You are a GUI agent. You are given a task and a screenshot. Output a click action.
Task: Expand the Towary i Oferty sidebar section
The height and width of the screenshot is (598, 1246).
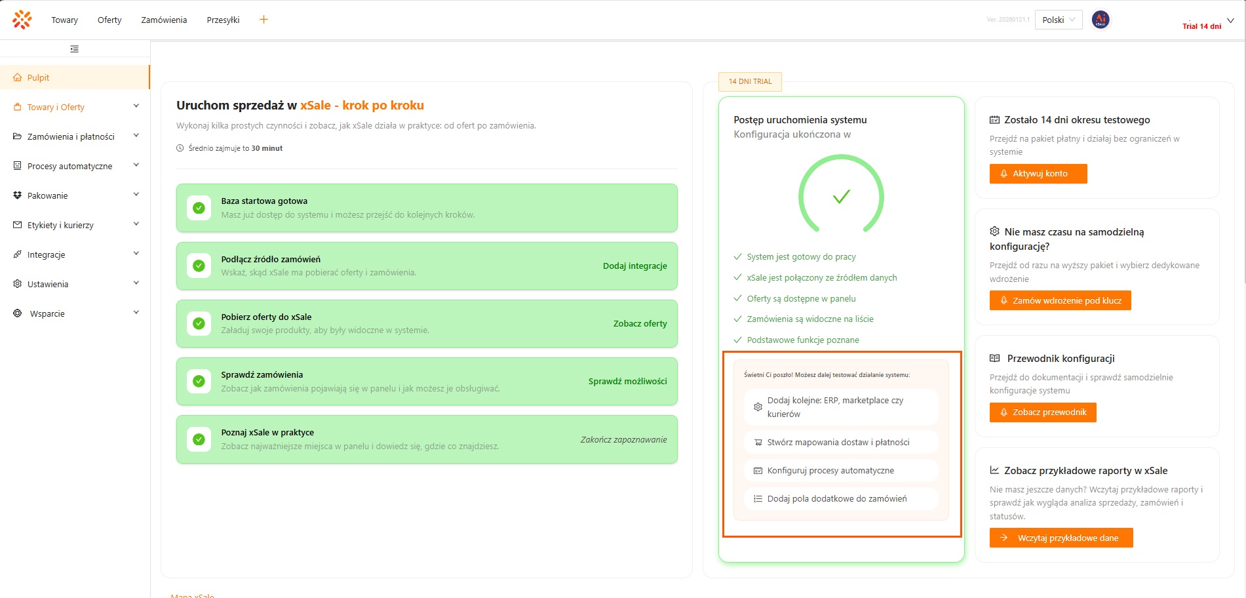click(x=136, y=106)
